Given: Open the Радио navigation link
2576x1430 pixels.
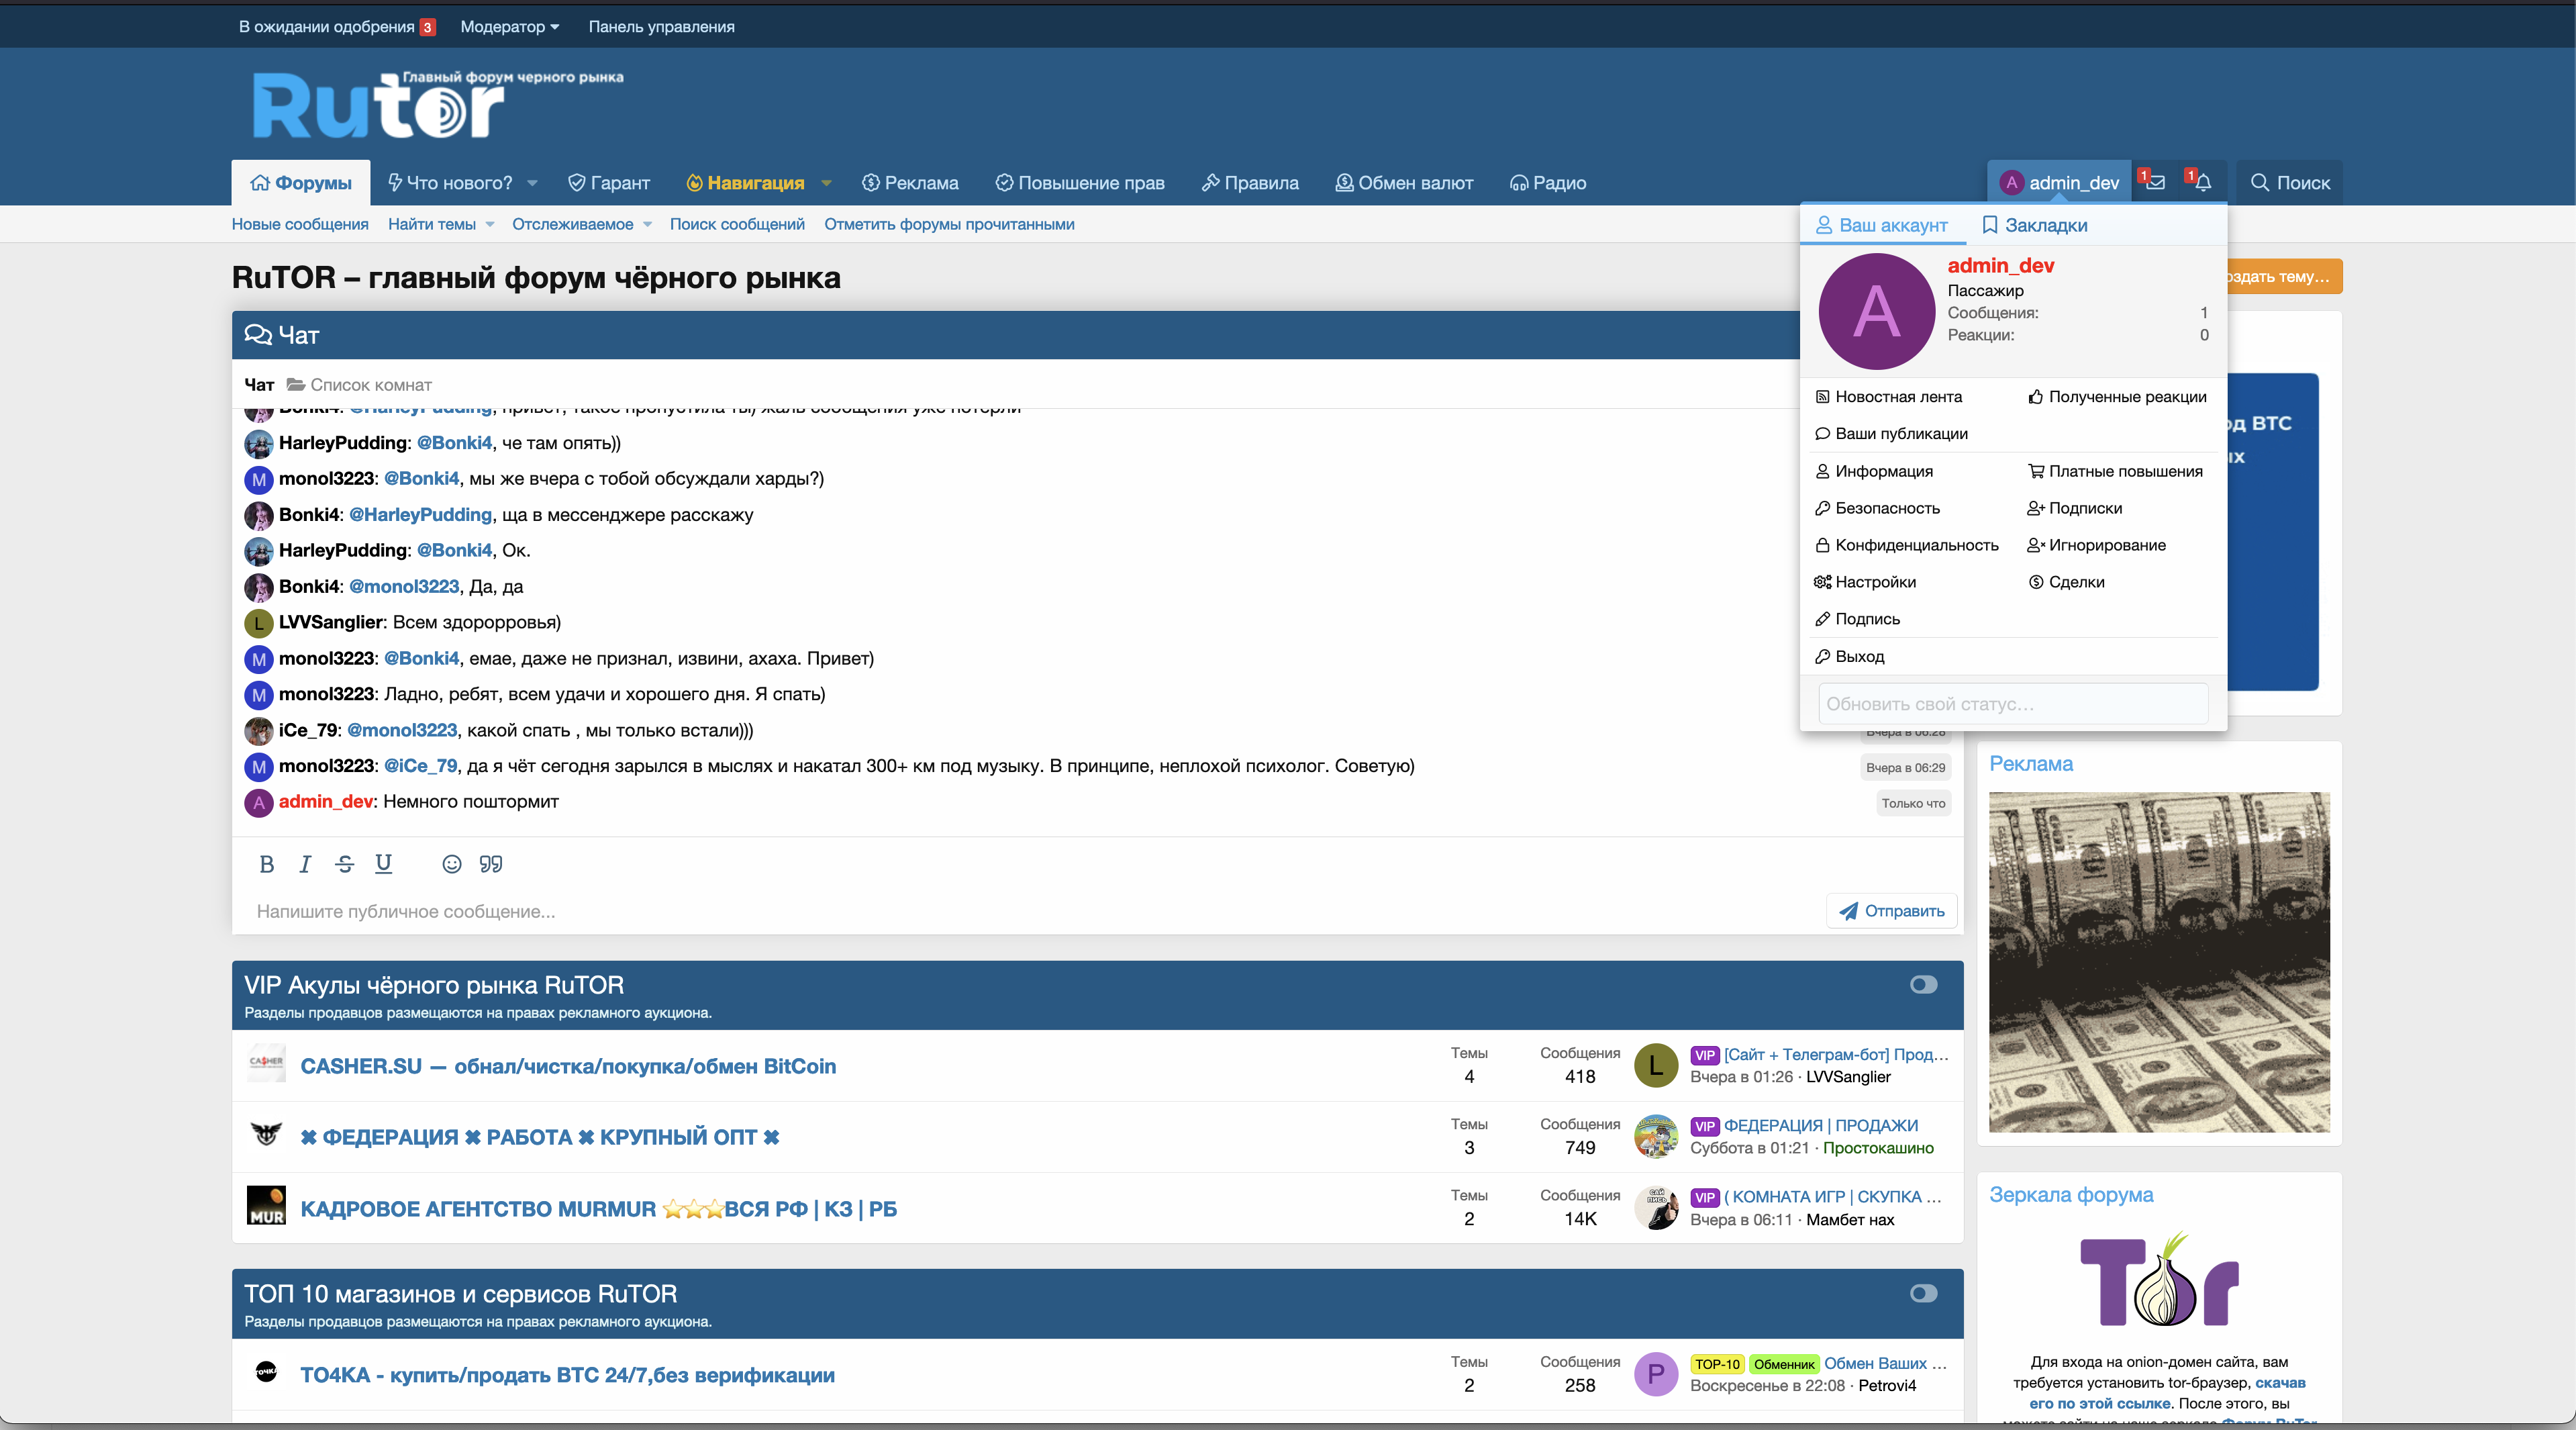Looking at the screenshot, I should (1547, 183).
